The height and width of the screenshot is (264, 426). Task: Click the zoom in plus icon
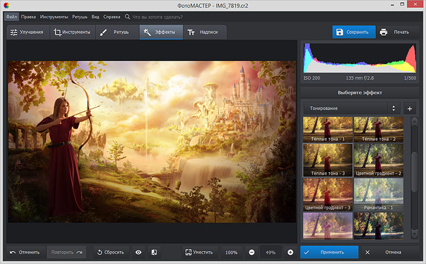(290, 252)
